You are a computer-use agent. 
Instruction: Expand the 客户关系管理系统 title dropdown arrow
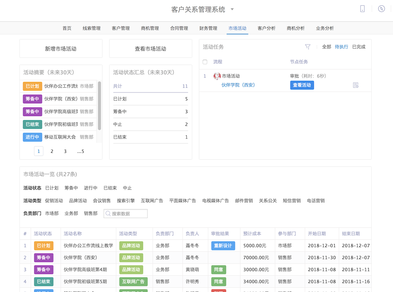pos(232,9)
